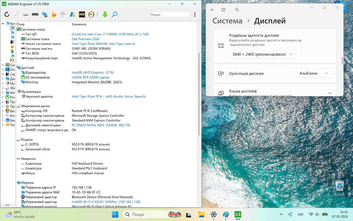Open the Dell Precision 5560 link
This screenshot has width=353, height=221.
[x=85, y=39]
